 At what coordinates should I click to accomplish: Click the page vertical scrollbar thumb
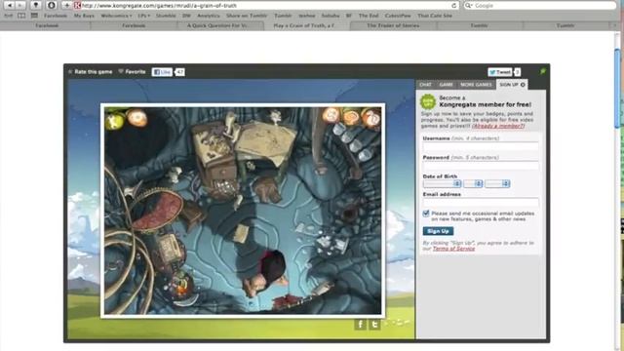click(617, 88)
